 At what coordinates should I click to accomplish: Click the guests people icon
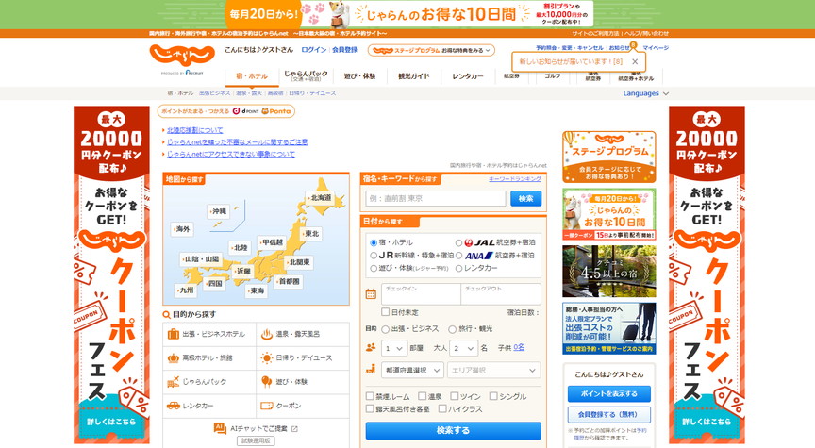[371, 347]
